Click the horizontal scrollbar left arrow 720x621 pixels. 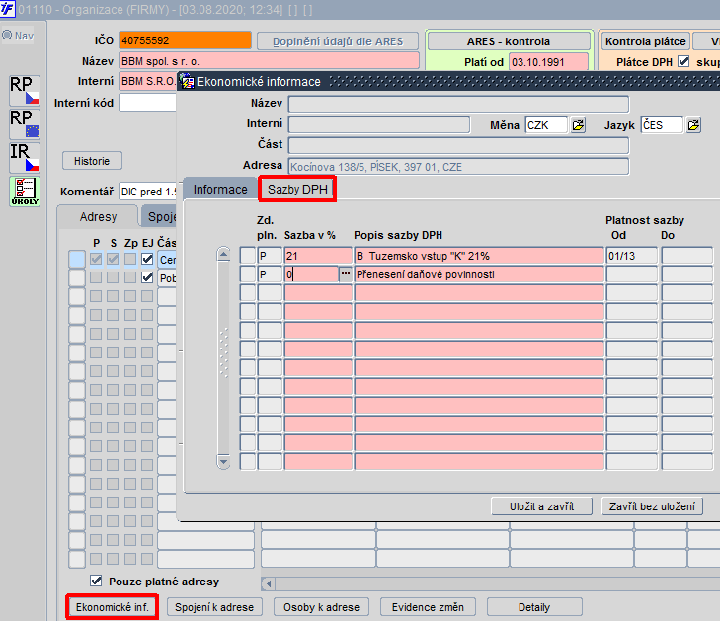[269, 583]
